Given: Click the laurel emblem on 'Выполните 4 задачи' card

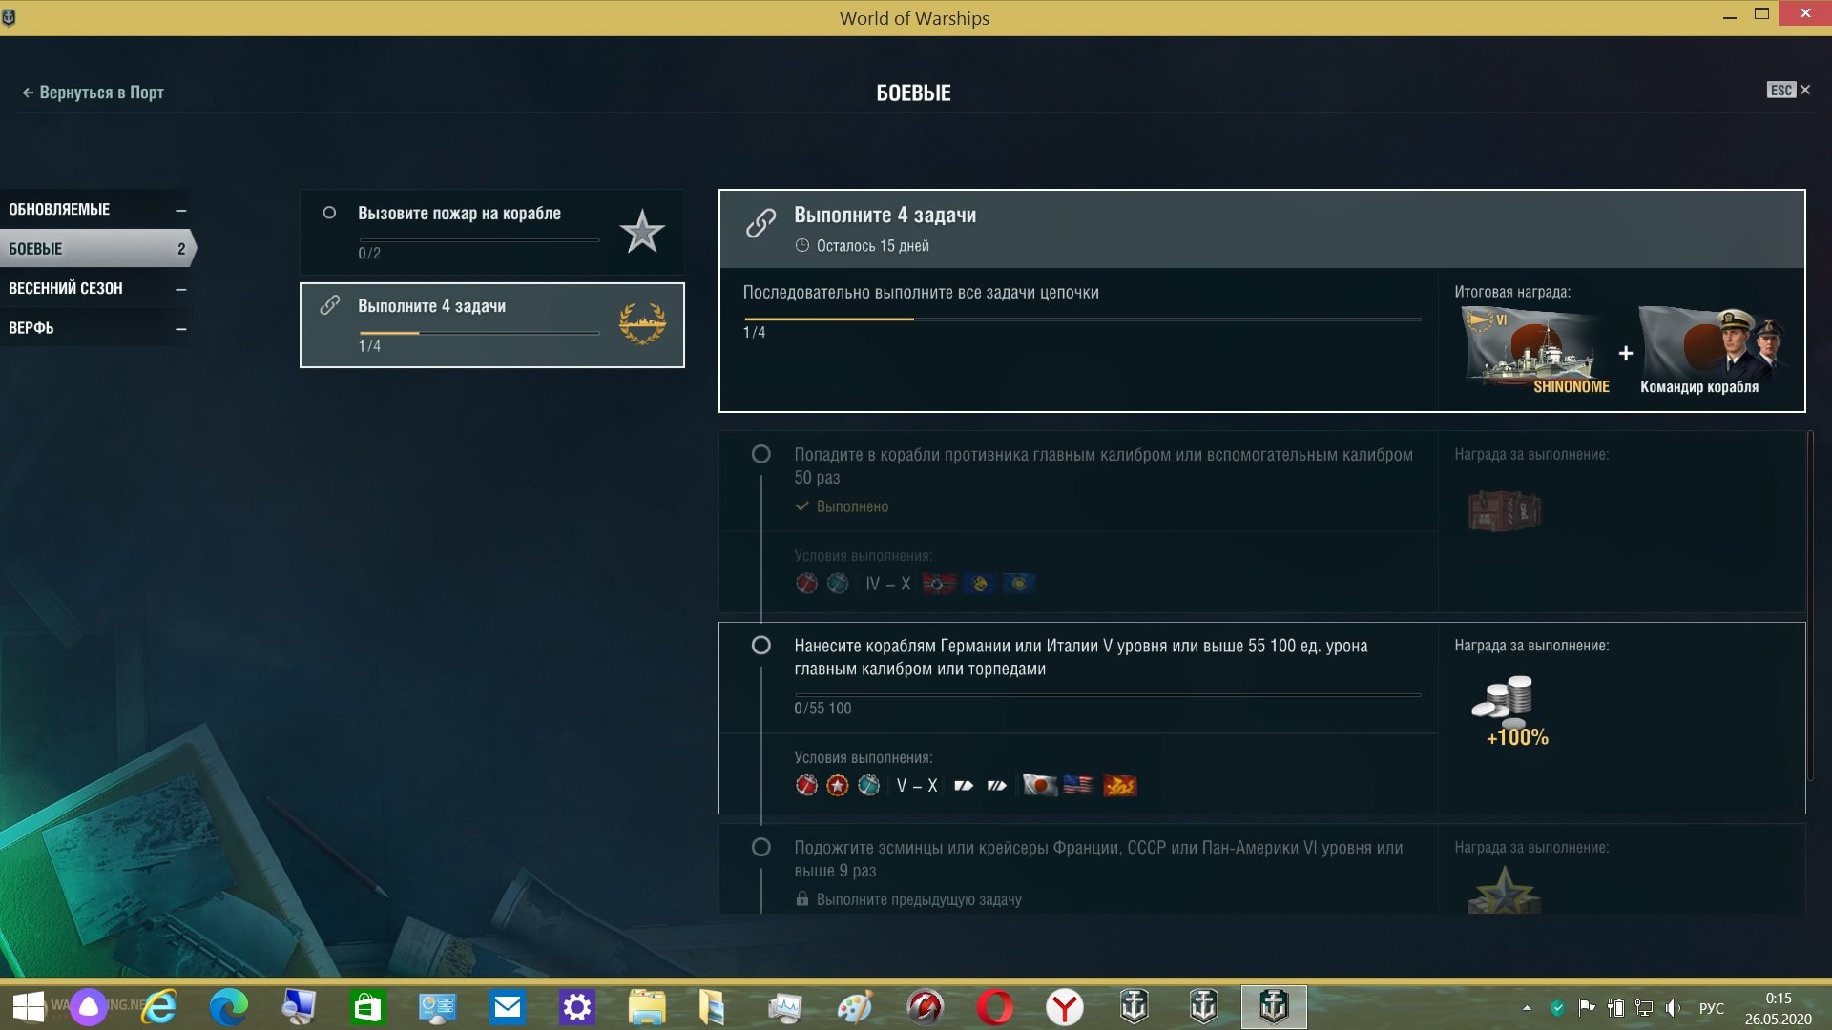Looking at the screenshot, I should [x=642, y=324].
